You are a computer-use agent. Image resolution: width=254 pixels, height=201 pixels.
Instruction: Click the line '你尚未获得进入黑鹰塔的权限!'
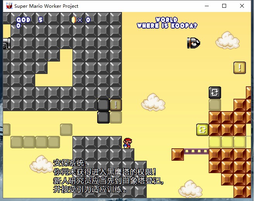click(x=105, y=172)
